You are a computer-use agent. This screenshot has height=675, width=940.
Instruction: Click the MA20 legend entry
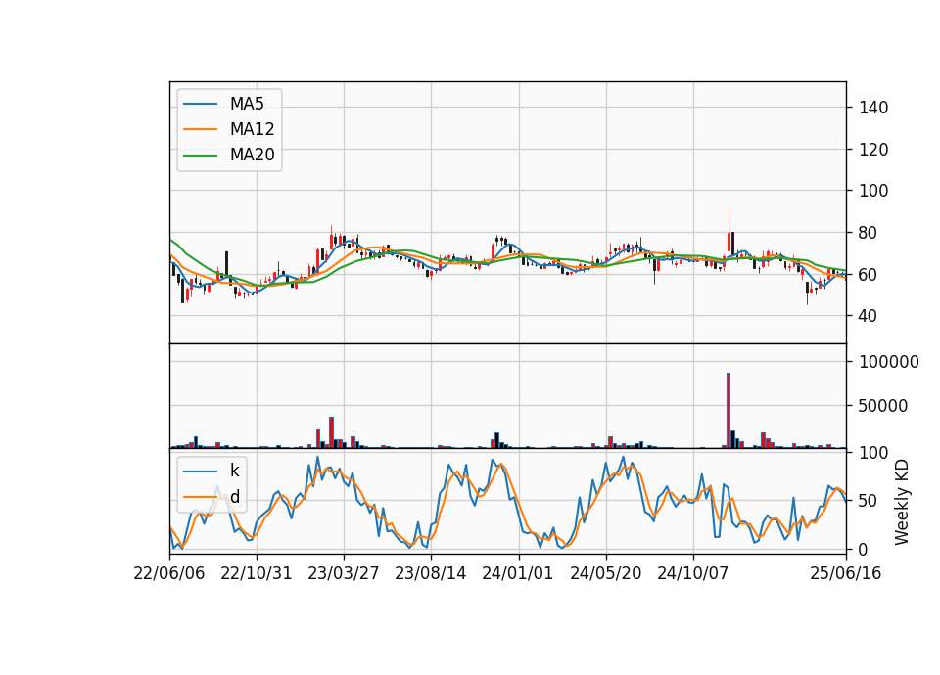coord(229,156)
